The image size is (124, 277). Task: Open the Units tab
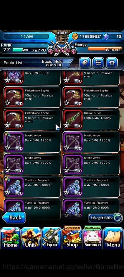pos(31,238)
